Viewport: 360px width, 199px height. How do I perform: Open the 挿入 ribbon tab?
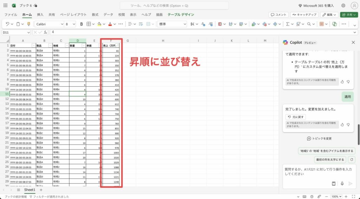pos(40,15)
